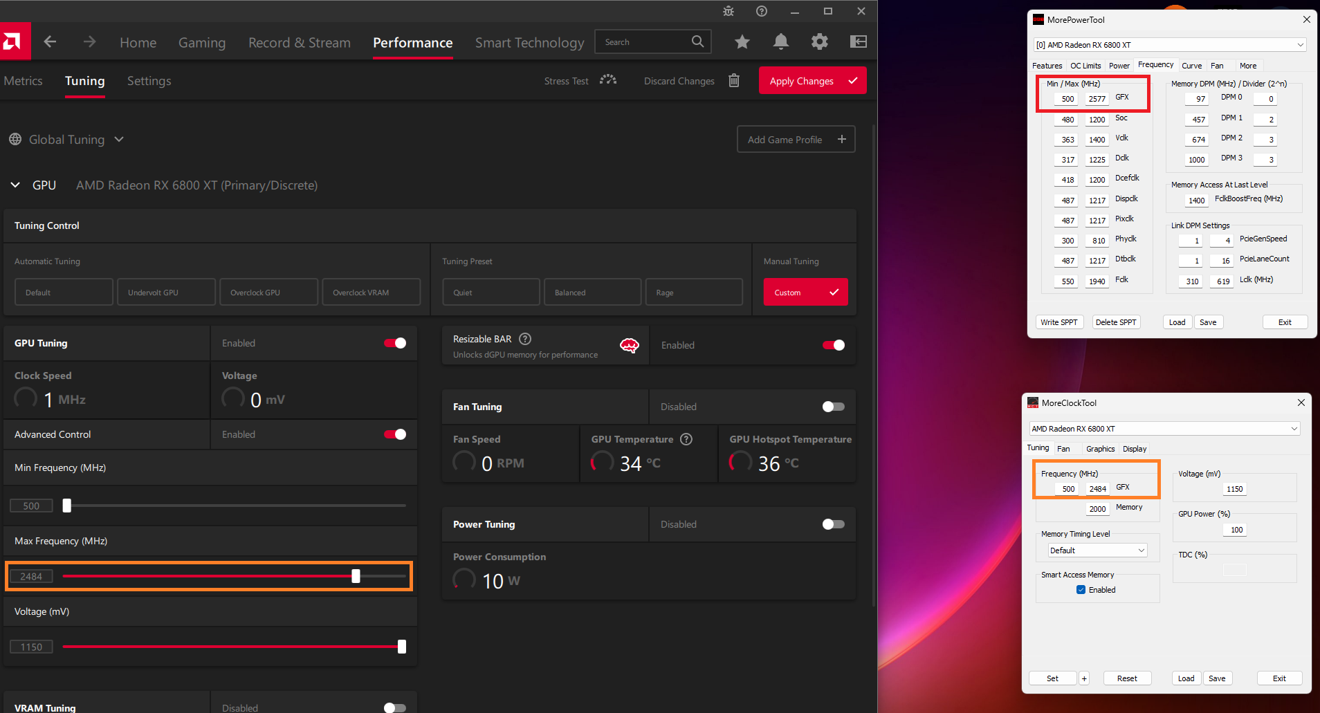Click the Overclock VRAM preset
The image size is (1320, 713).
[371, 292]
